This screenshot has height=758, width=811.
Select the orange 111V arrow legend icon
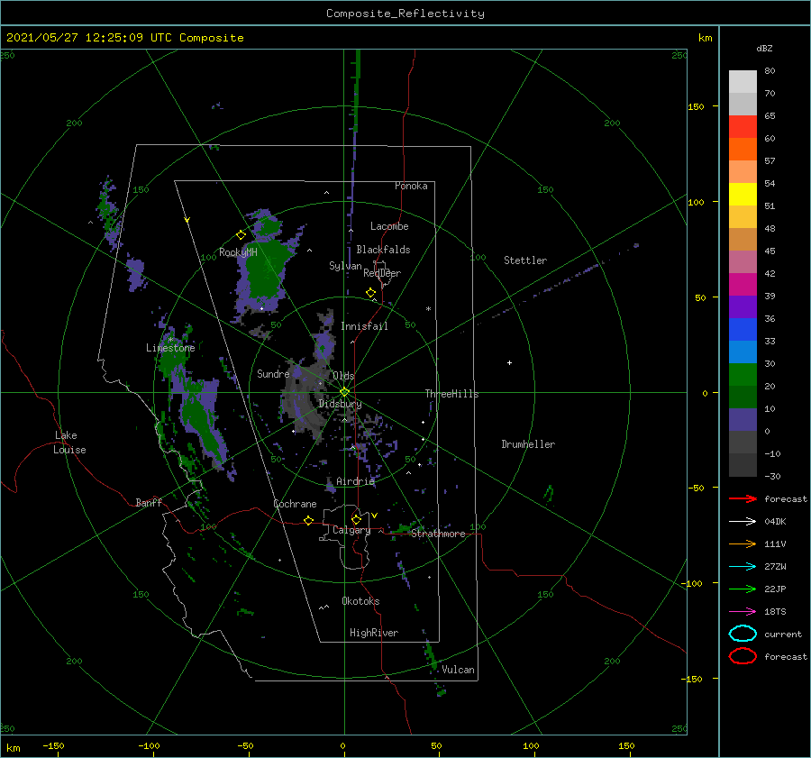(x=743, y=543)
